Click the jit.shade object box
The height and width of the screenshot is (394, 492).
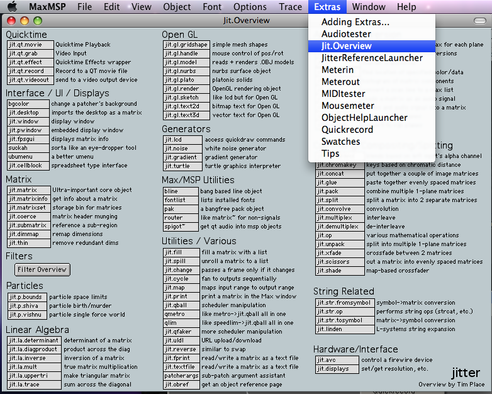pos(340,271)
